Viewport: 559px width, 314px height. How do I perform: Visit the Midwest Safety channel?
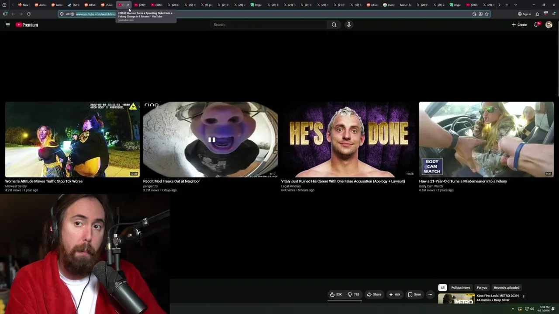(16, 186)
